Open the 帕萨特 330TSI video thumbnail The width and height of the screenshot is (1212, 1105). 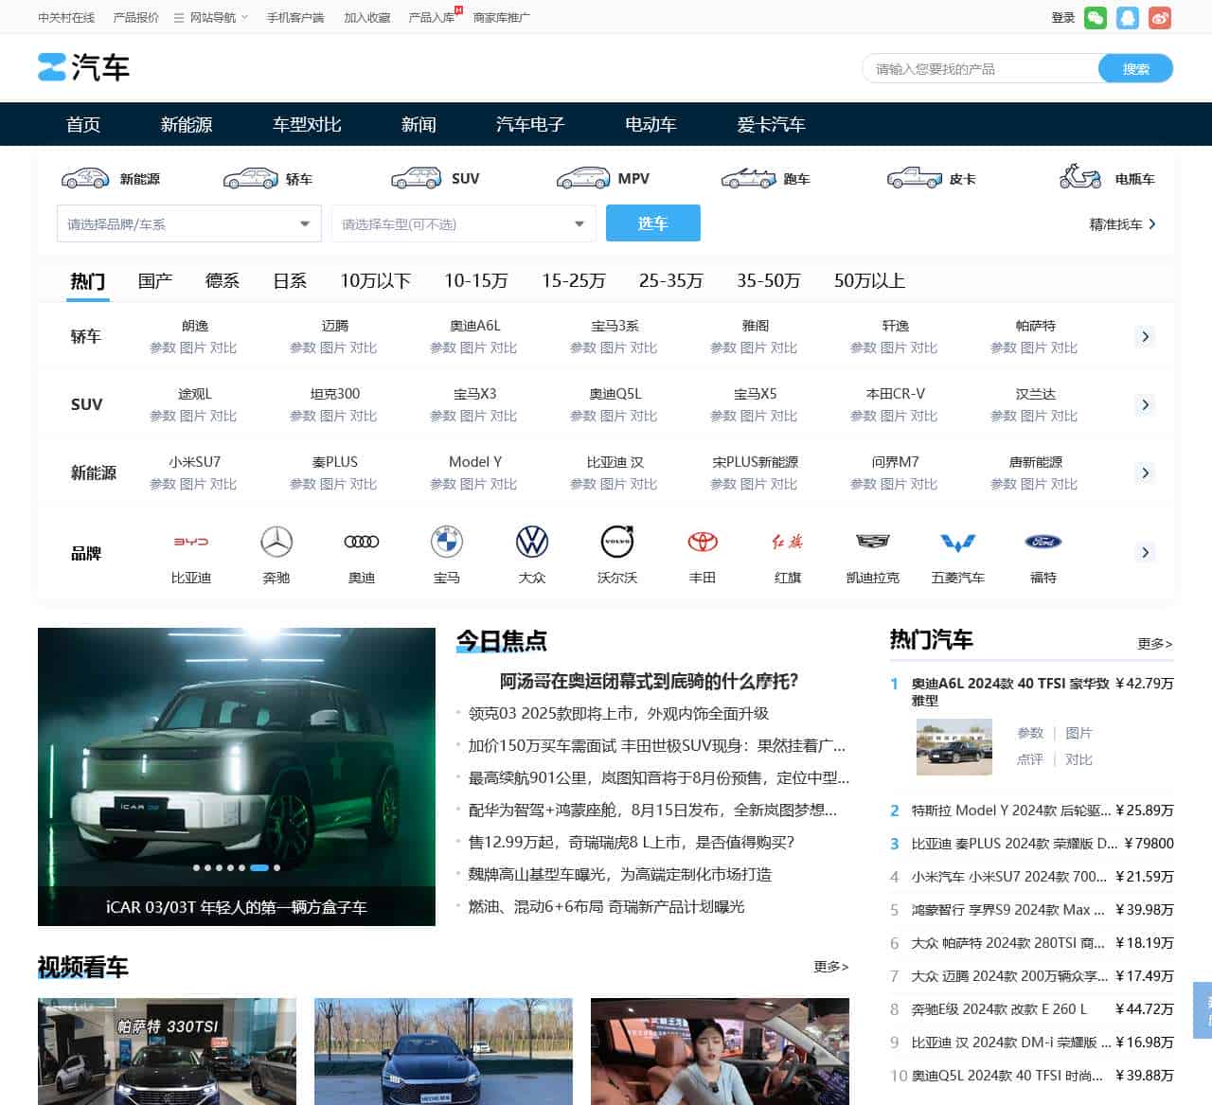(167, 1051)
